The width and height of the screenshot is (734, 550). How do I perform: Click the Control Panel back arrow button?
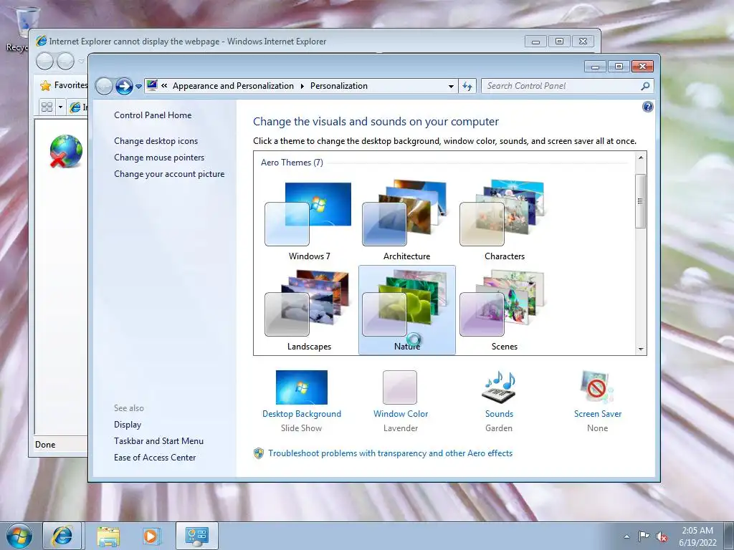tap(104, 86)
